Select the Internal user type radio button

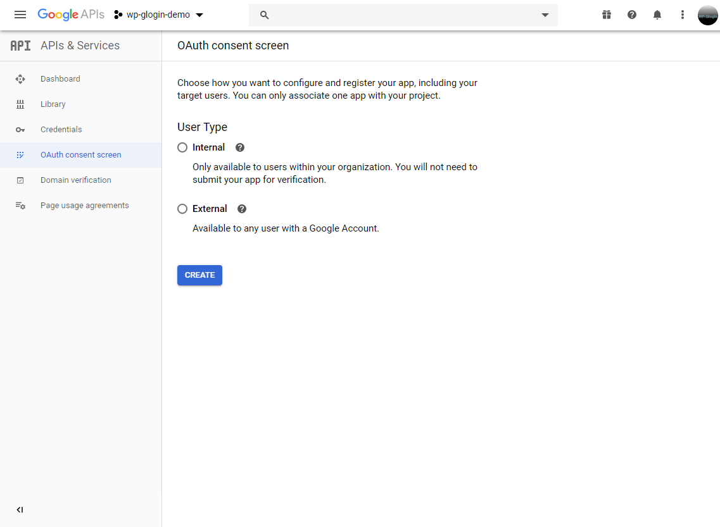(x=182, y=147)
